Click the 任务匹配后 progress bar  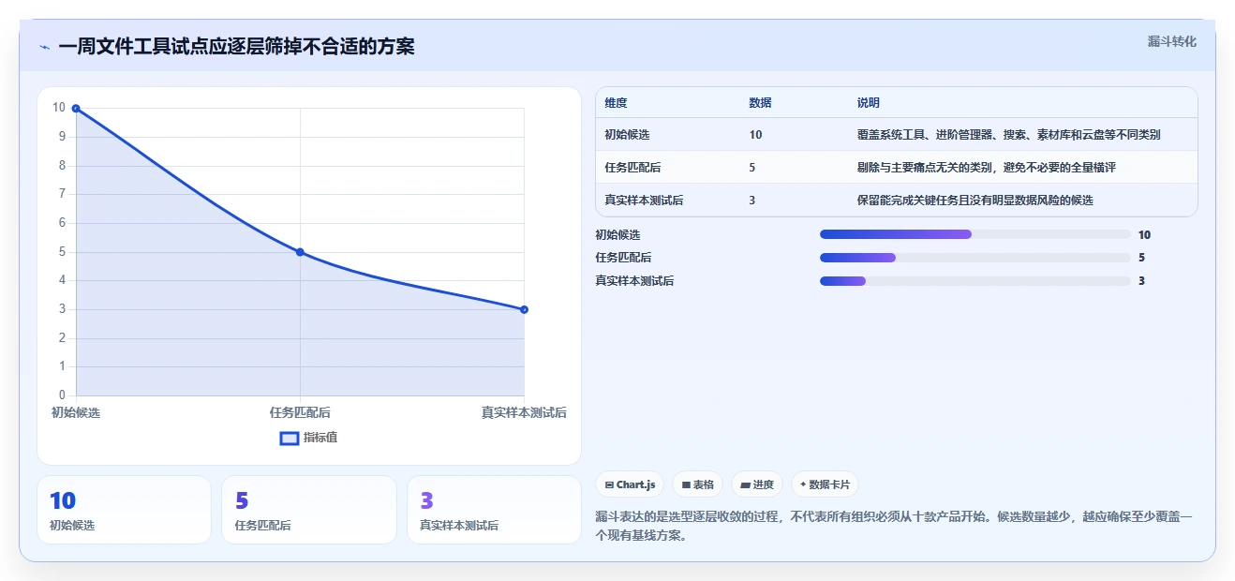975,258
